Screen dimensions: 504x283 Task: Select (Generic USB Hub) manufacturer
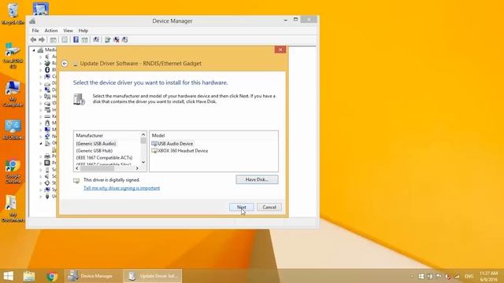pyautogui.click(x=94, y=151)
